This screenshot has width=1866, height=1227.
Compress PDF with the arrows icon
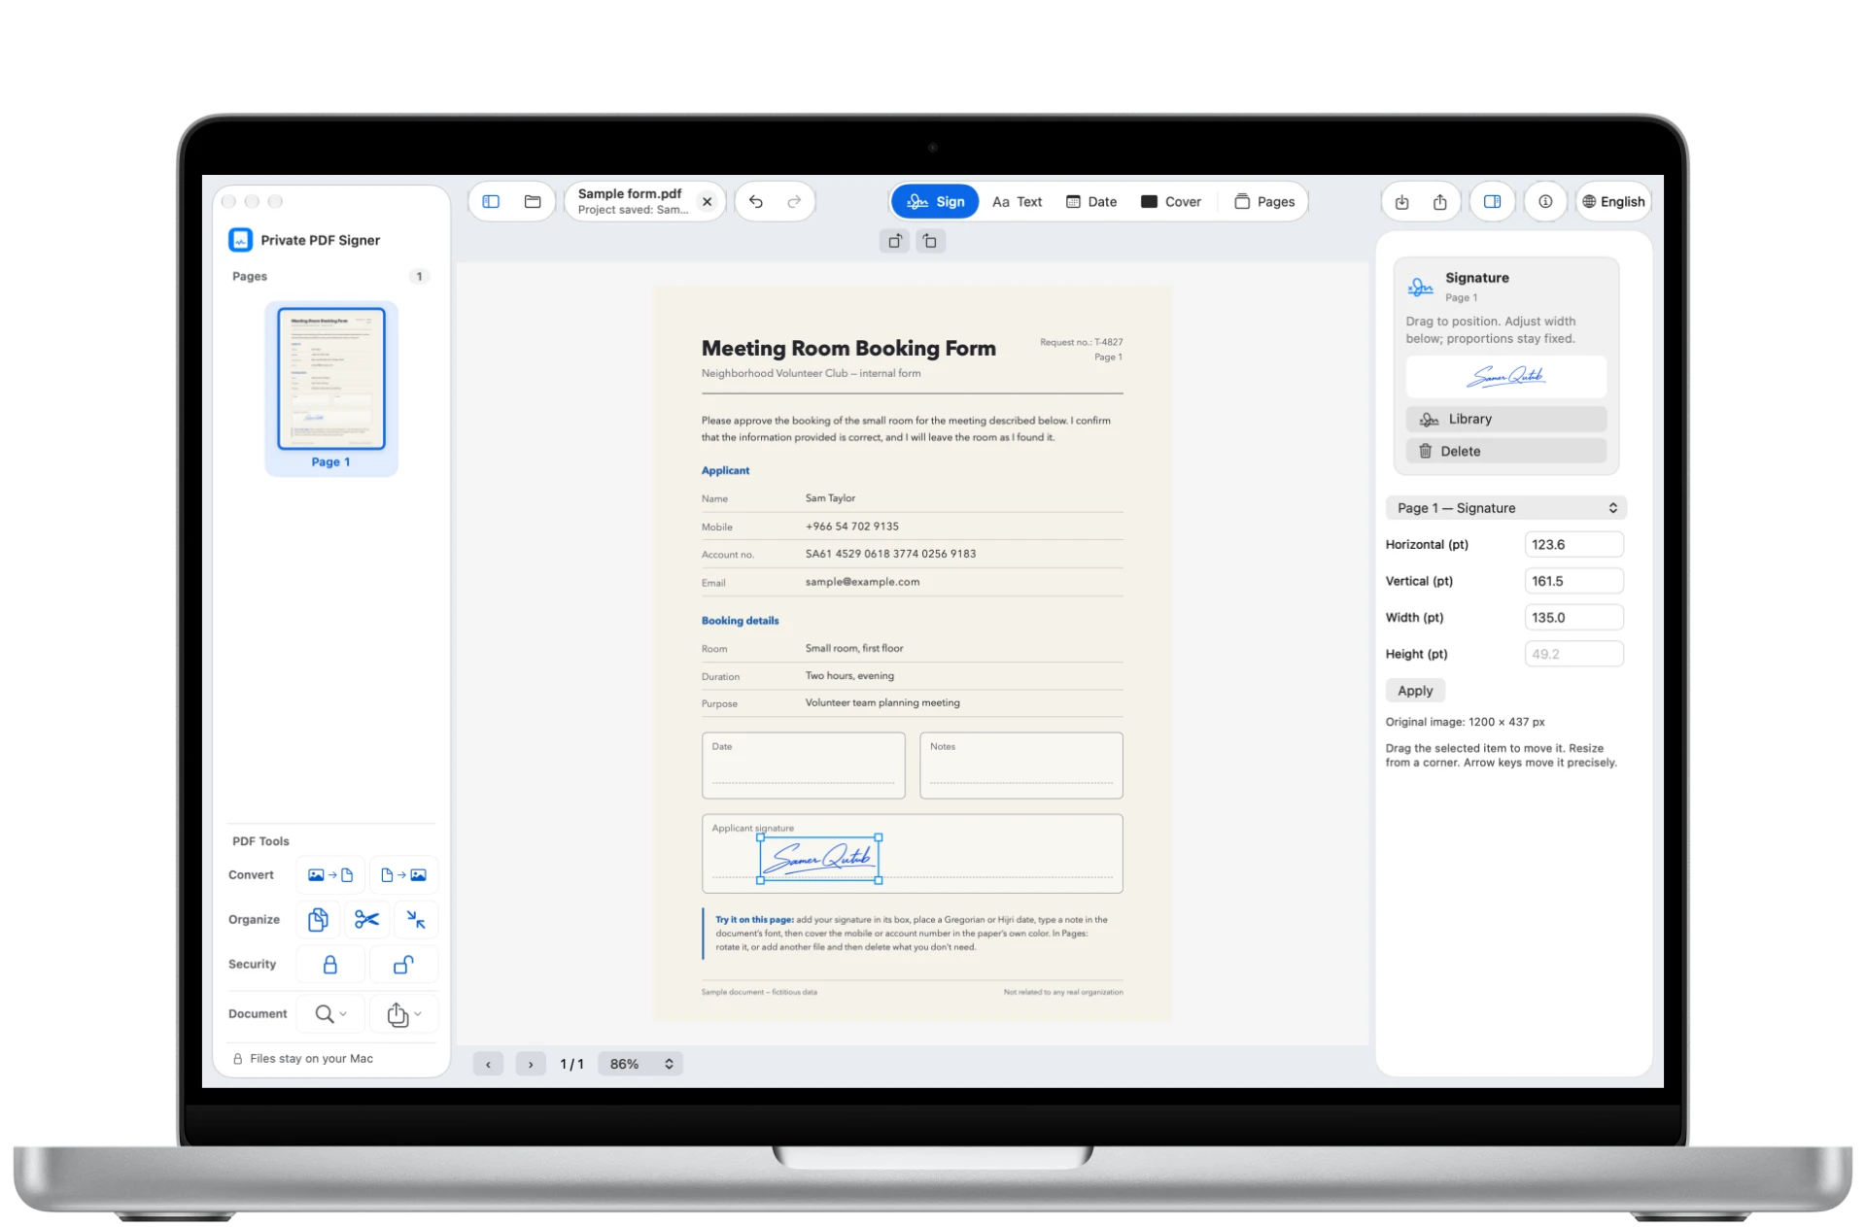click(416, 919)
